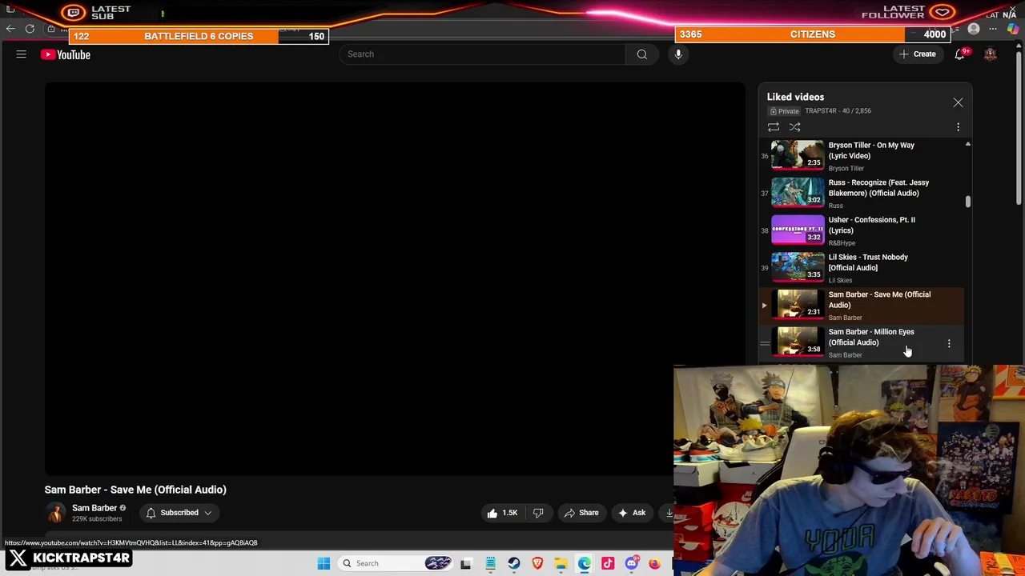Viewport: 1025px width, 576px height.
Task: Open options for Million Eyes playlist item
Action: tap(949, 343)
